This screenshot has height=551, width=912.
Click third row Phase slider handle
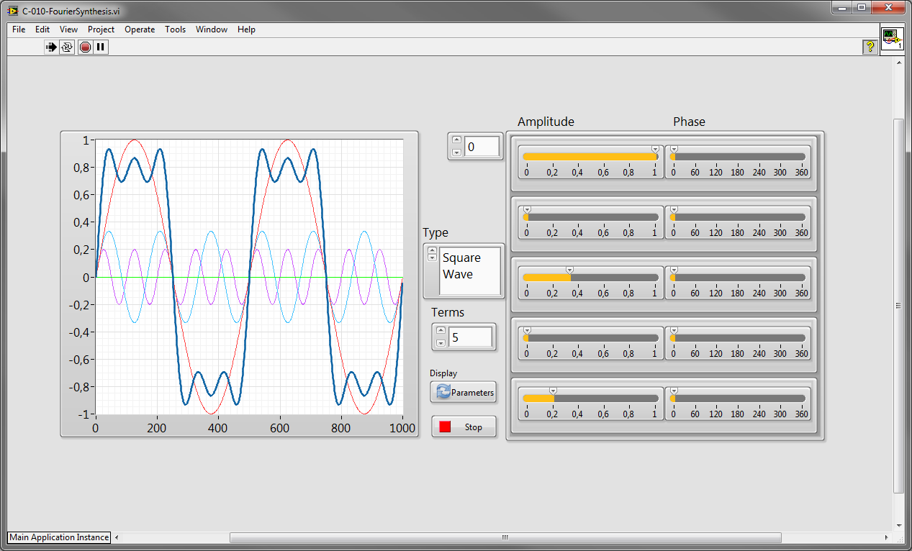674,270
